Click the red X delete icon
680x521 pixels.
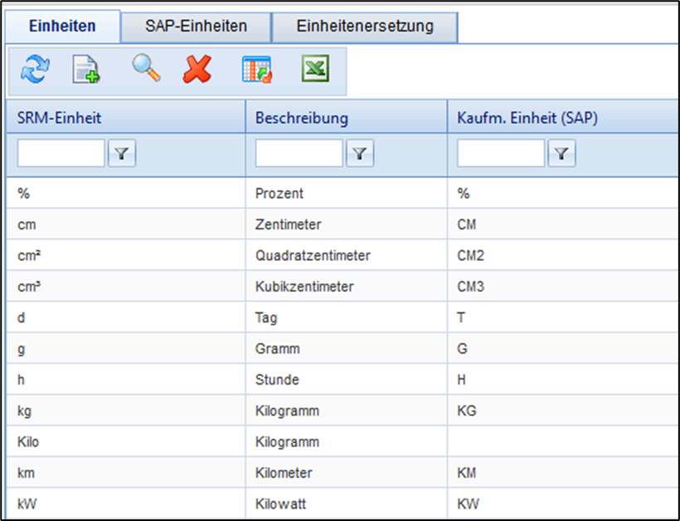point(197,70)
